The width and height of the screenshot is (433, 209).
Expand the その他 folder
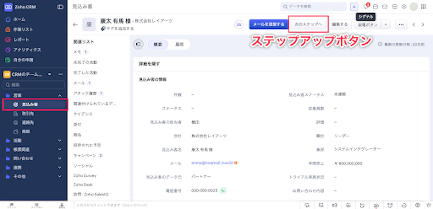(60, 177)
